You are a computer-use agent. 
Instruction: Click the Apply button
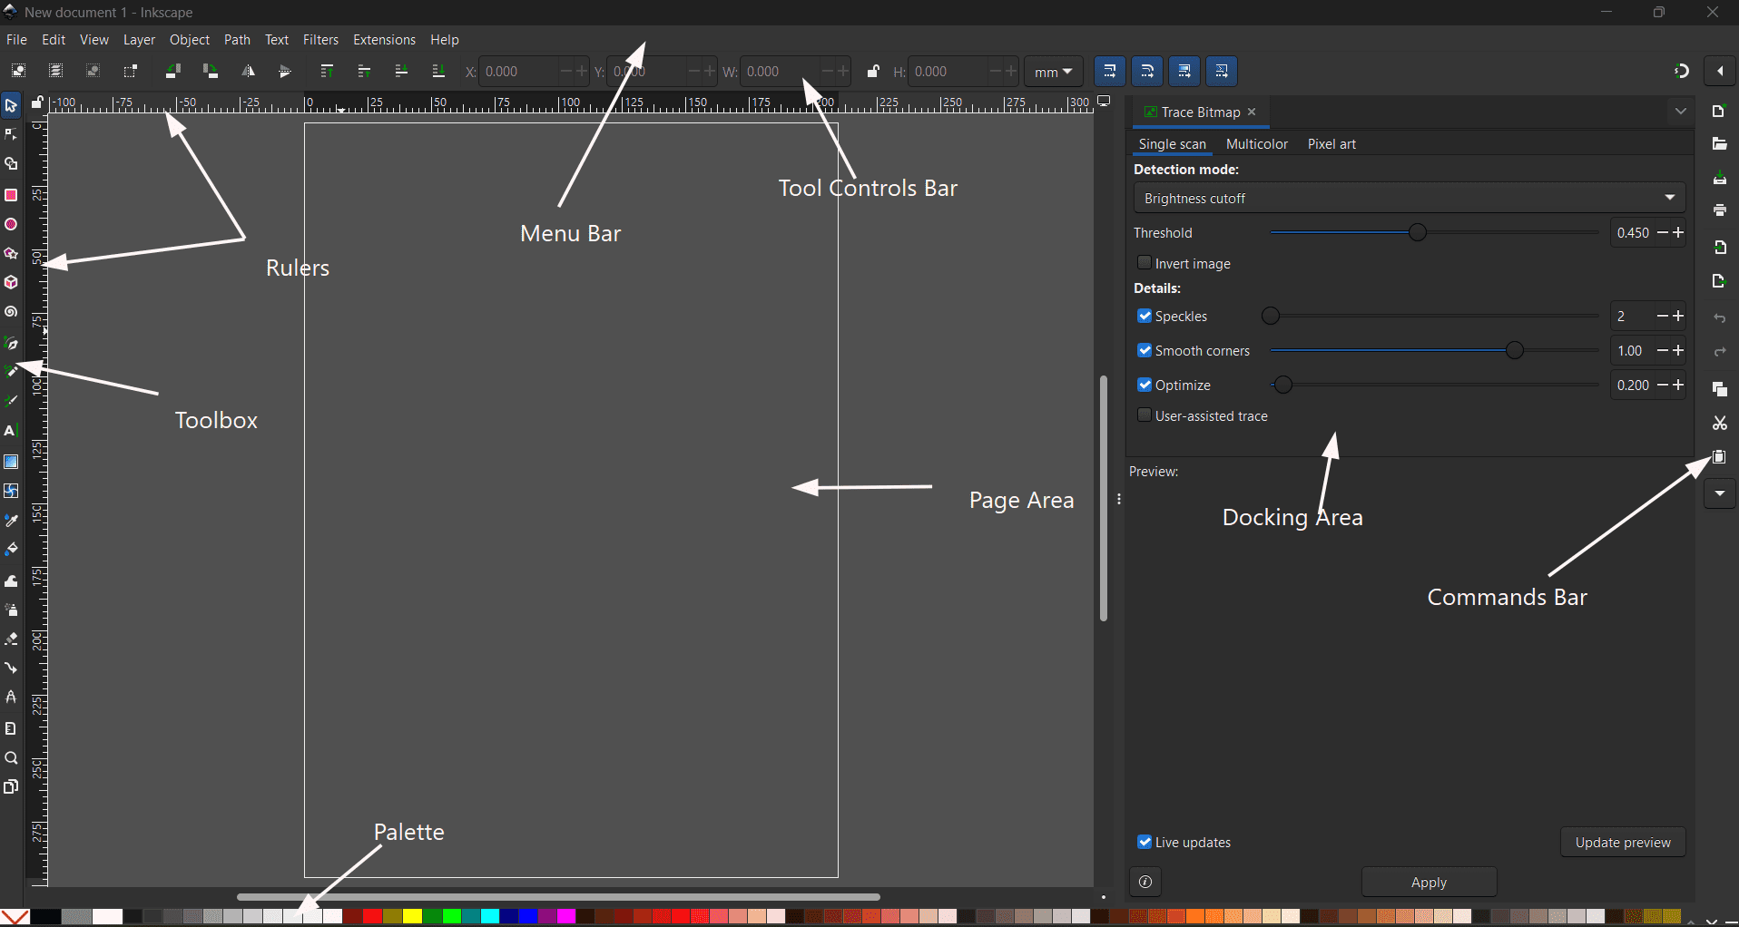click(x=1429, y=882)
